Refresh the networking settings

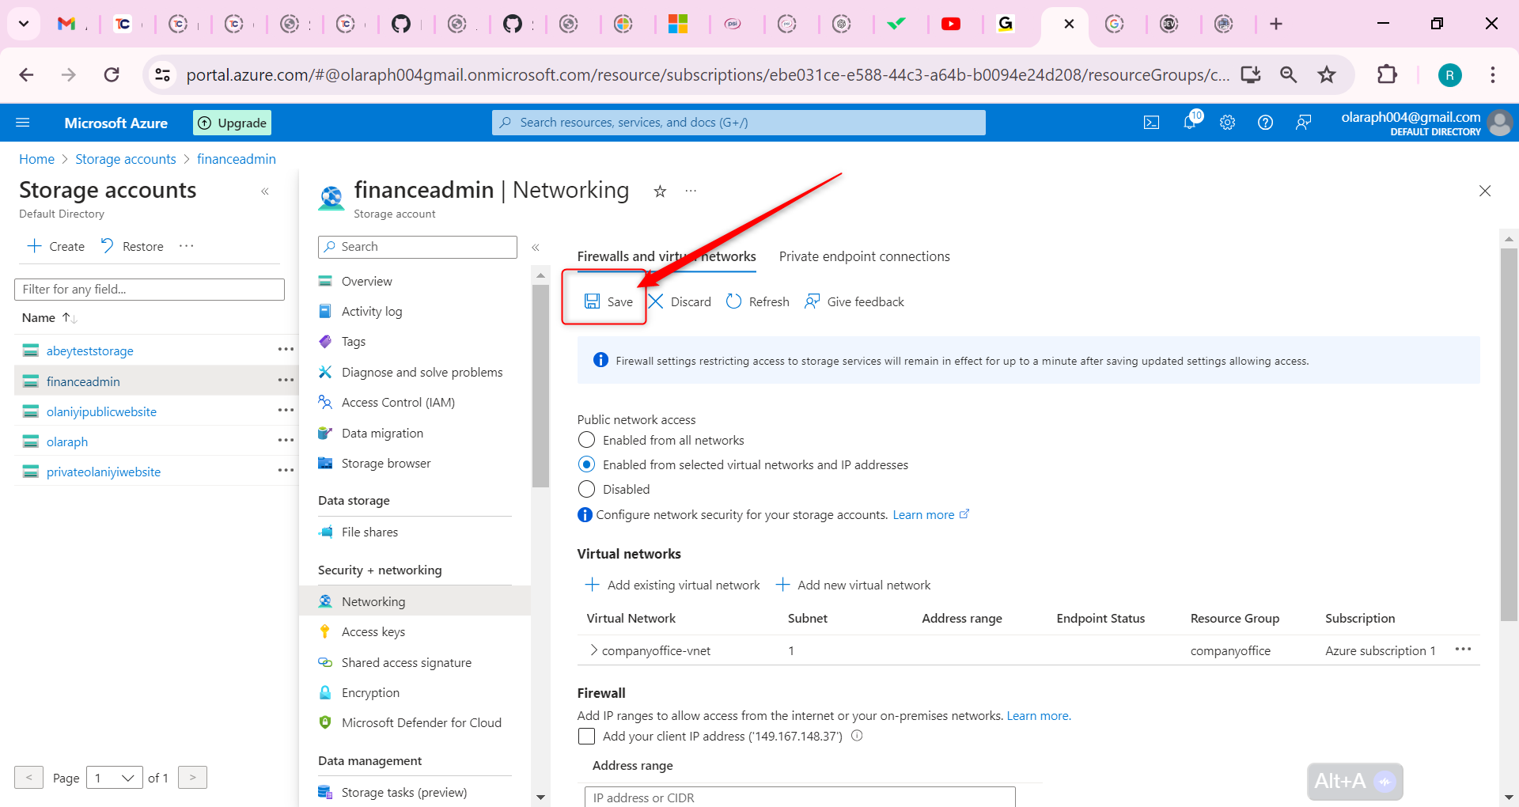coord(758,301)
